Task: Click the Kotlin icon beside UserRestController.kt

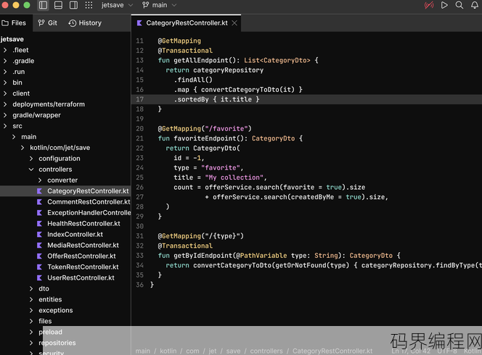Action: point(39,277)
